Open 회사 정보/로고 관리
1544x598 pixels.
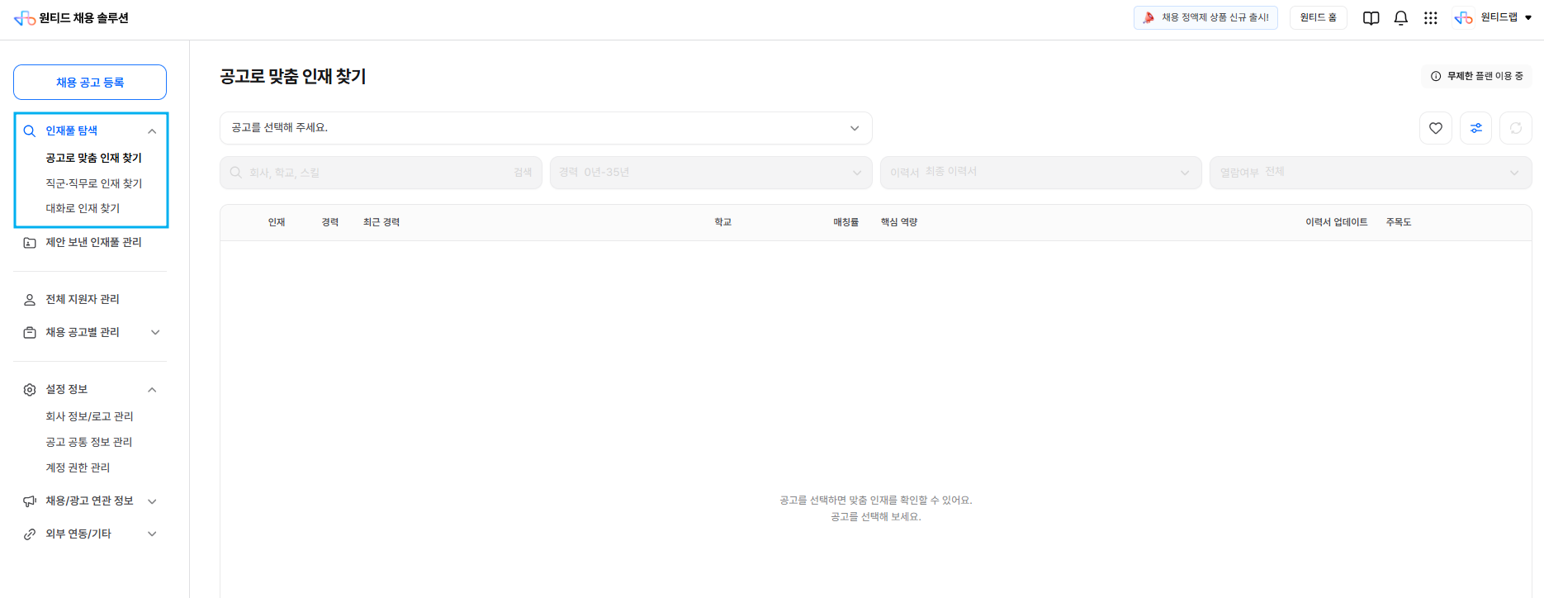[89, 416]
